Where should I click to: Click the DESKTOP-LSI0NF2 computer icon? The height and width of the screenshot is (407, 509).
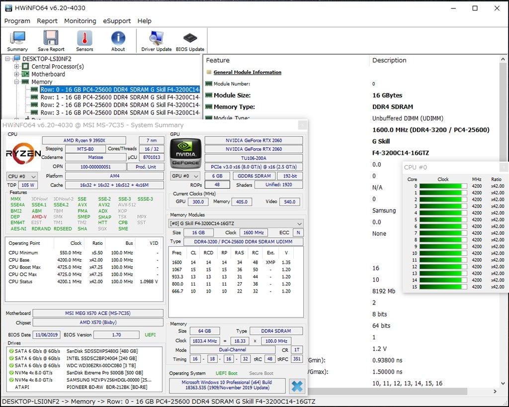16,59
